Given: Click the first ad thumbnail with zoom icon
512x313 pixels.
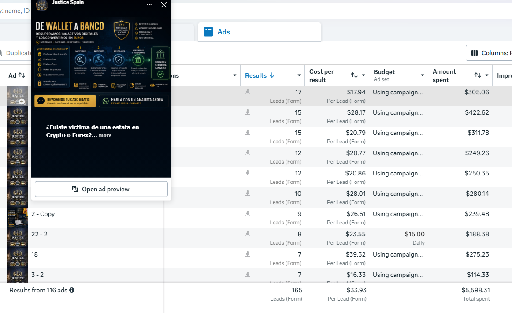Looking at the screenshot, I should tap(18, 96).
